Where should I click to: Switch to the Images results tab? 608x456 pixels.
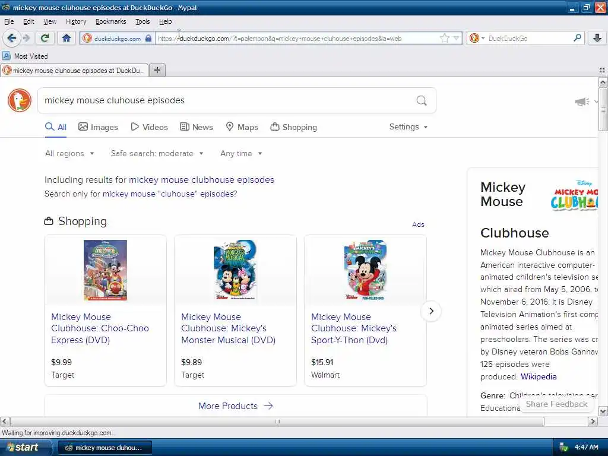[98, 127]
